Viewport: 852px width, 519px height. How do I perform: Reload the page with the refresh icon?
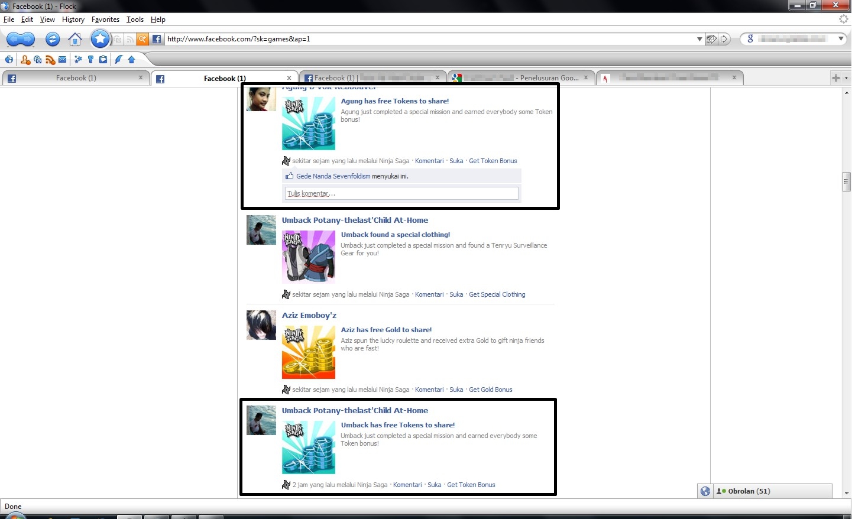[x=53, y=40]
